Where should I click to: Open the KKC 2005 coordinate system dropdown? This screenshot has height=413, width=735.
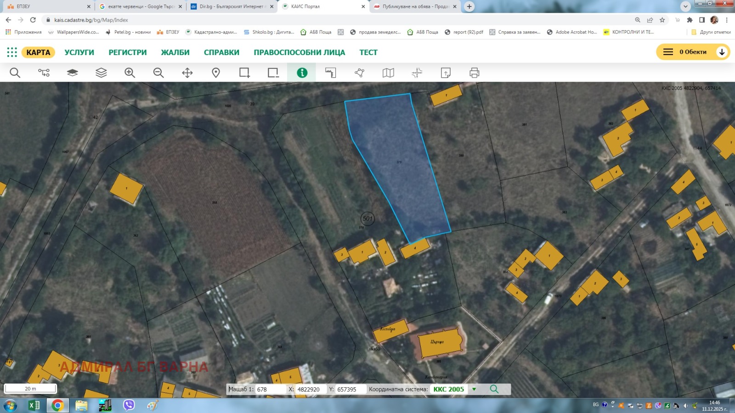473,389
